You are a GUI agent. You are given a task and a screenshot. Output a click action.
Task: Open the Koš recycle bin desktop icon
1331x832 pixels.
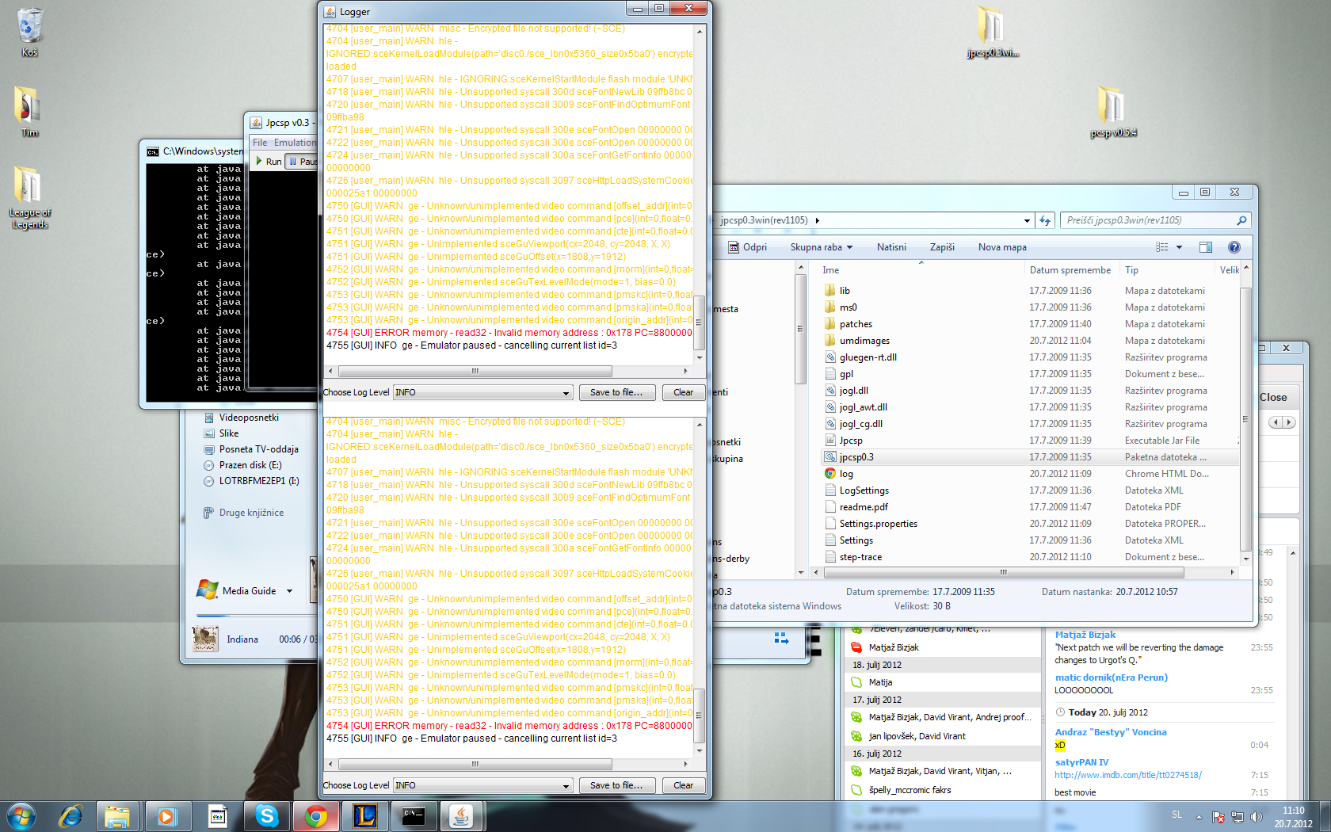pyautogui.click(x=29, y=32)
